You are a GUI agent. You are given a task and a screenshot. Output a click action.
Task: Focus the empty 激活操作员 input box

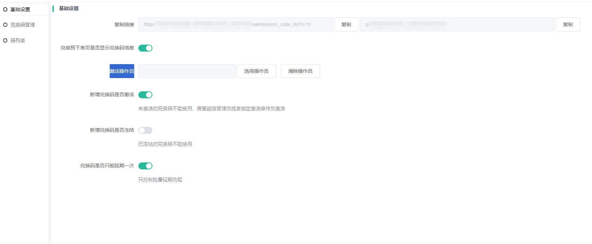coord(187,71)
